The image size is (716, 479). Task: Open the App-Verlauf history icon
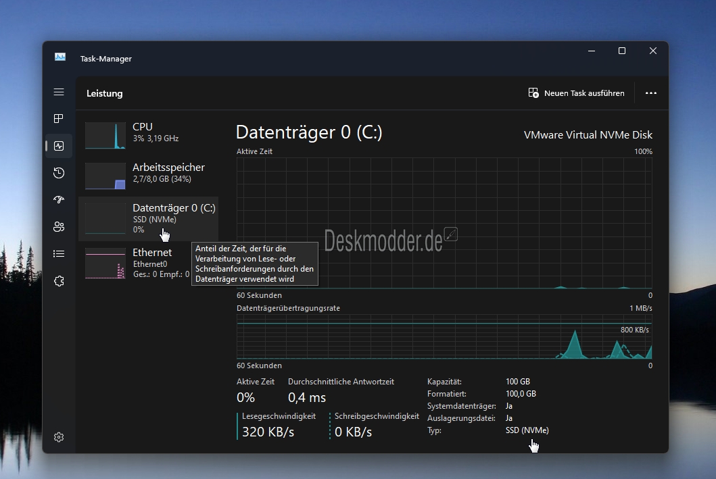click(59, 173)
